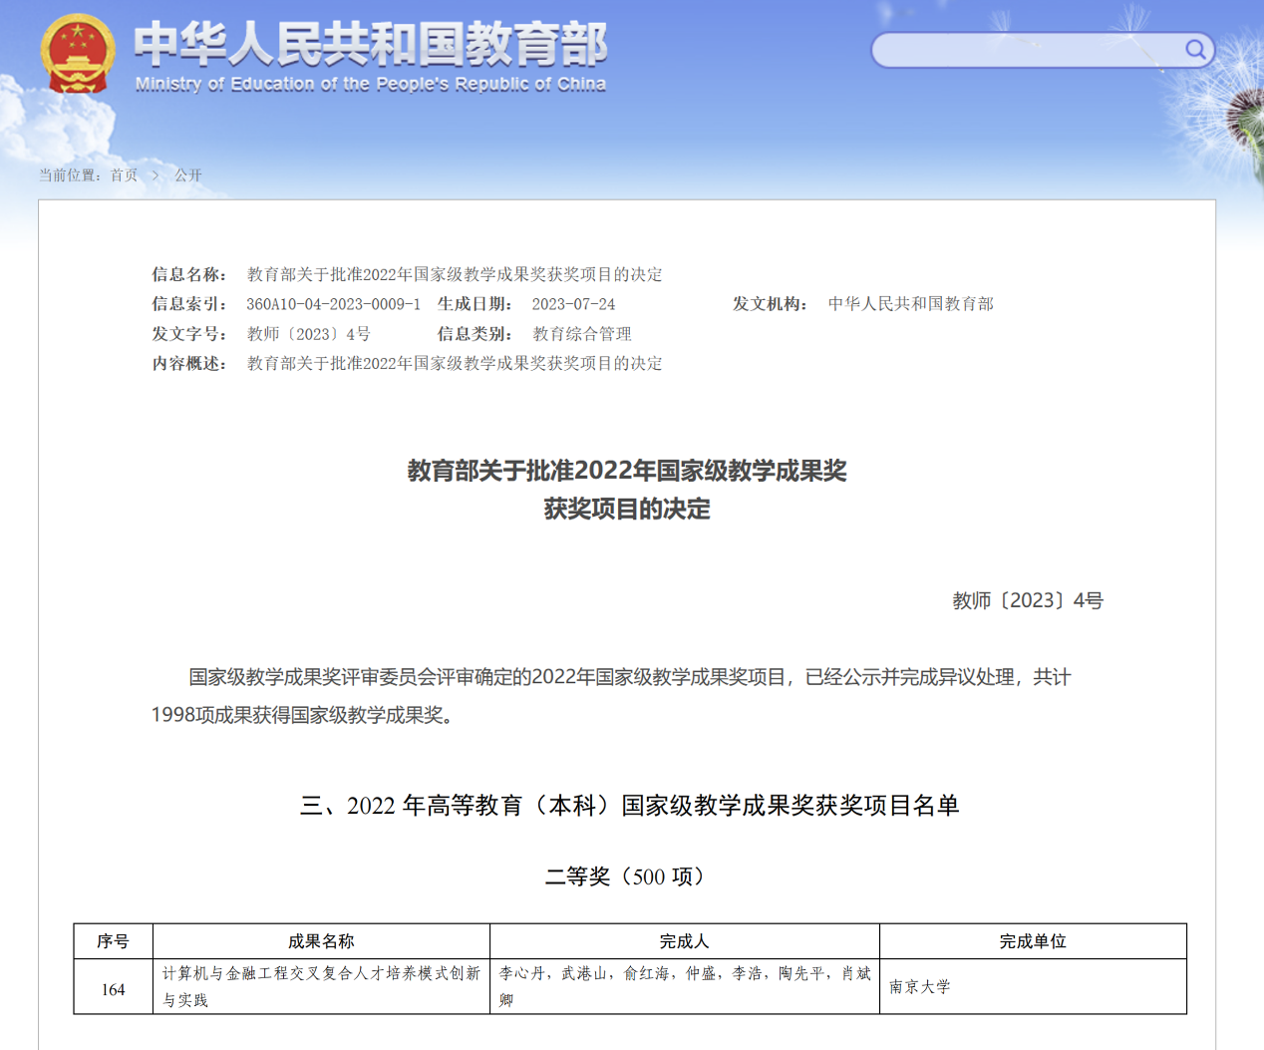Click the 二等奖（500 项）subheading

[627, 876]
